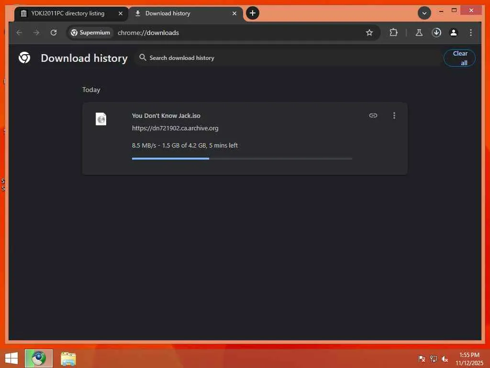Open the Chrome Labs flask icon

(419, 33)
